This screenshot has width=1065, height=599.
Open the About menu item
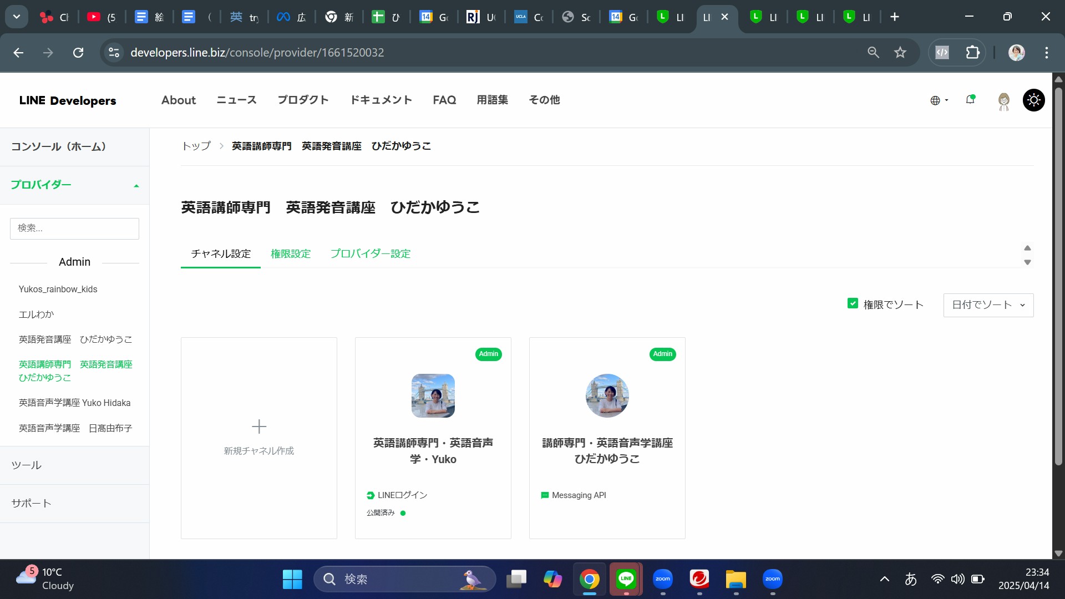179,100
